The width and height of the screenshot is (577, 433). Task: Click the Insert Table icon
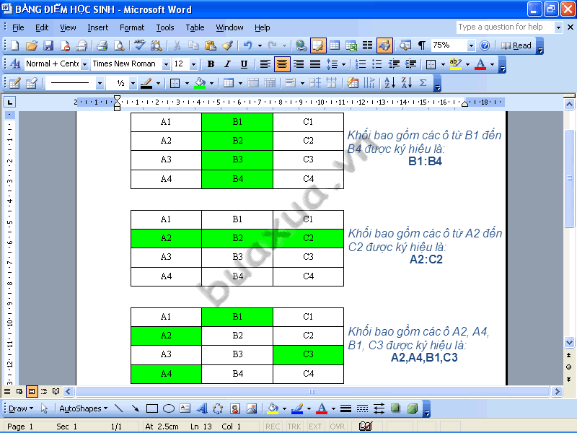click(x=335, y=45)
